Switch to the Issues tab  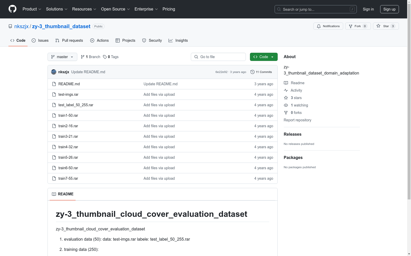point(40,40)
